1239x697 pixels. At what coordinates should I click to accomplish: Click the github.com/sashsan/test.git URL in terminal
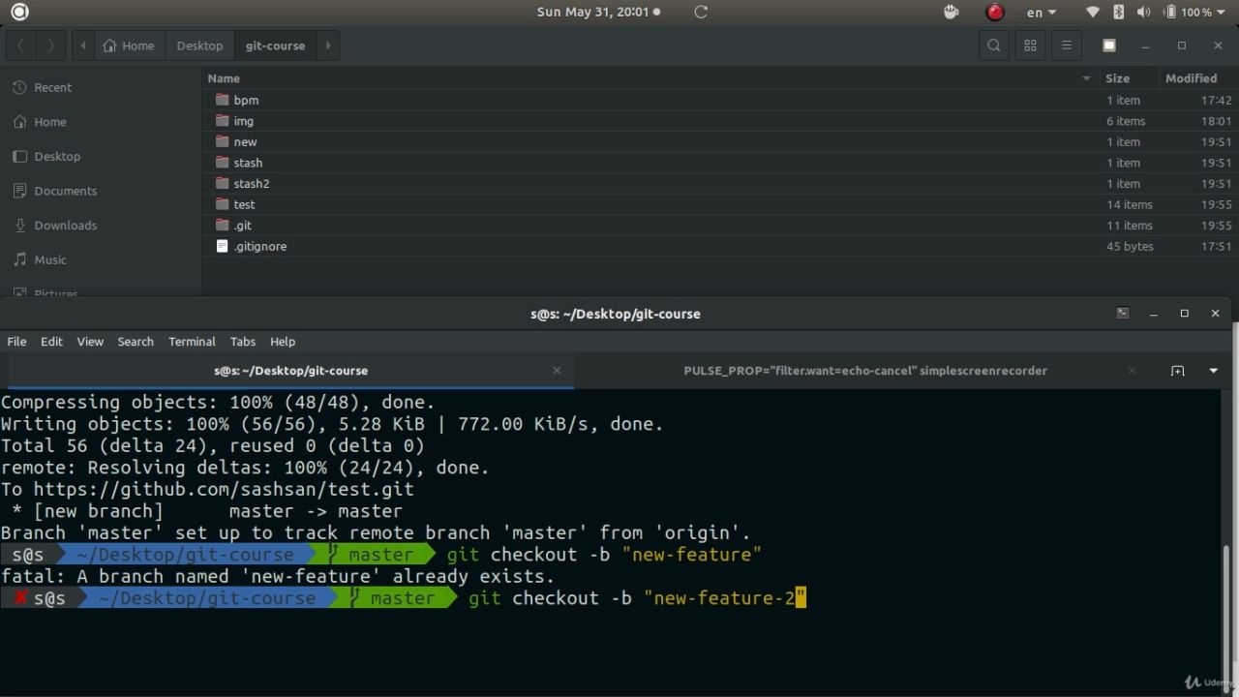pos(224,490)
